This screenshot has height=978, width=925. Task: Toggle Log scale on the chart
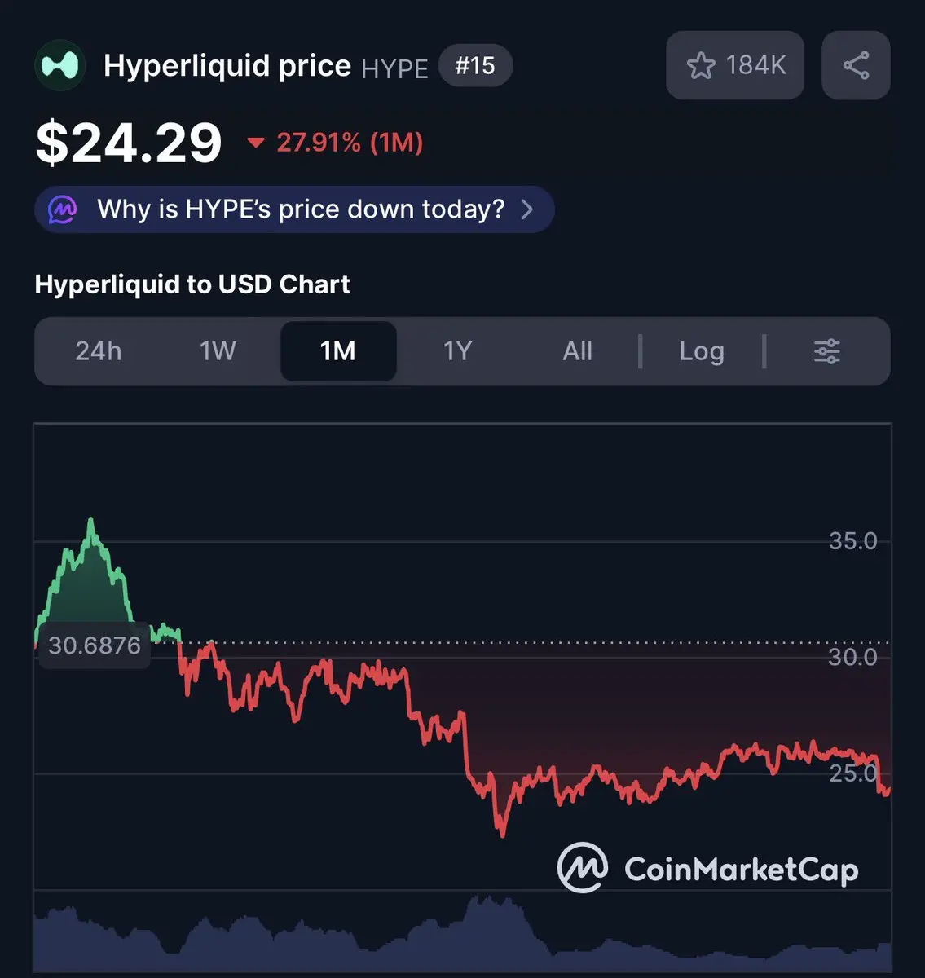[702, 351]
